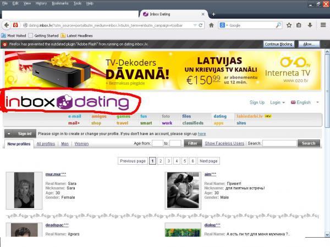
Task: Go to page 2 of profiles
Action: pyautogui.click(x=161, y=161)
